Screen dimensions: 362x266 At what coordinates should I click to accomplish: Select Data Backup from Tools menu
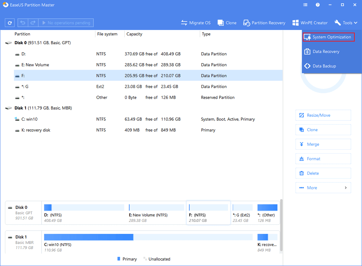pos(320,66)
